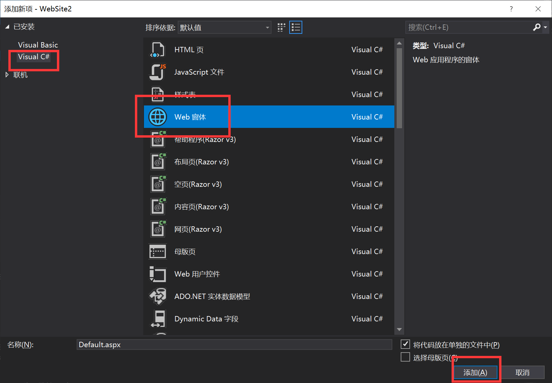
Task: Click the scrollbar down arrow
Action: tap(399, 329)
